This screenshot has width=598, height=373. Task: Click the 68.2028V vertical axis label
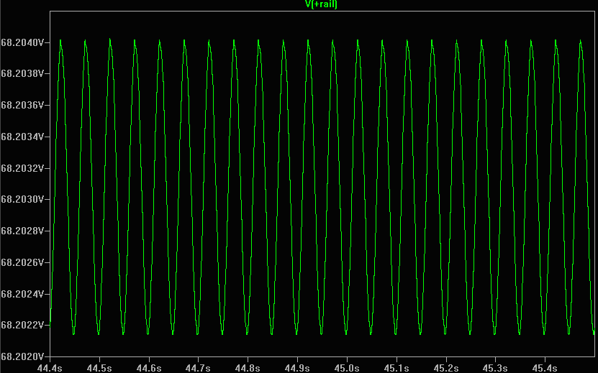coord(22,231)
